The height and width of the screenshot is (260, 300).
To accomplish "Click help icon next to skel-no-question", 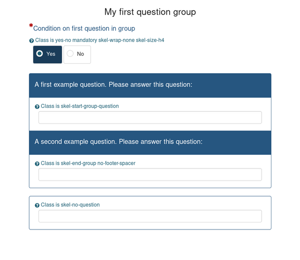I will click(x=37, y=205).
